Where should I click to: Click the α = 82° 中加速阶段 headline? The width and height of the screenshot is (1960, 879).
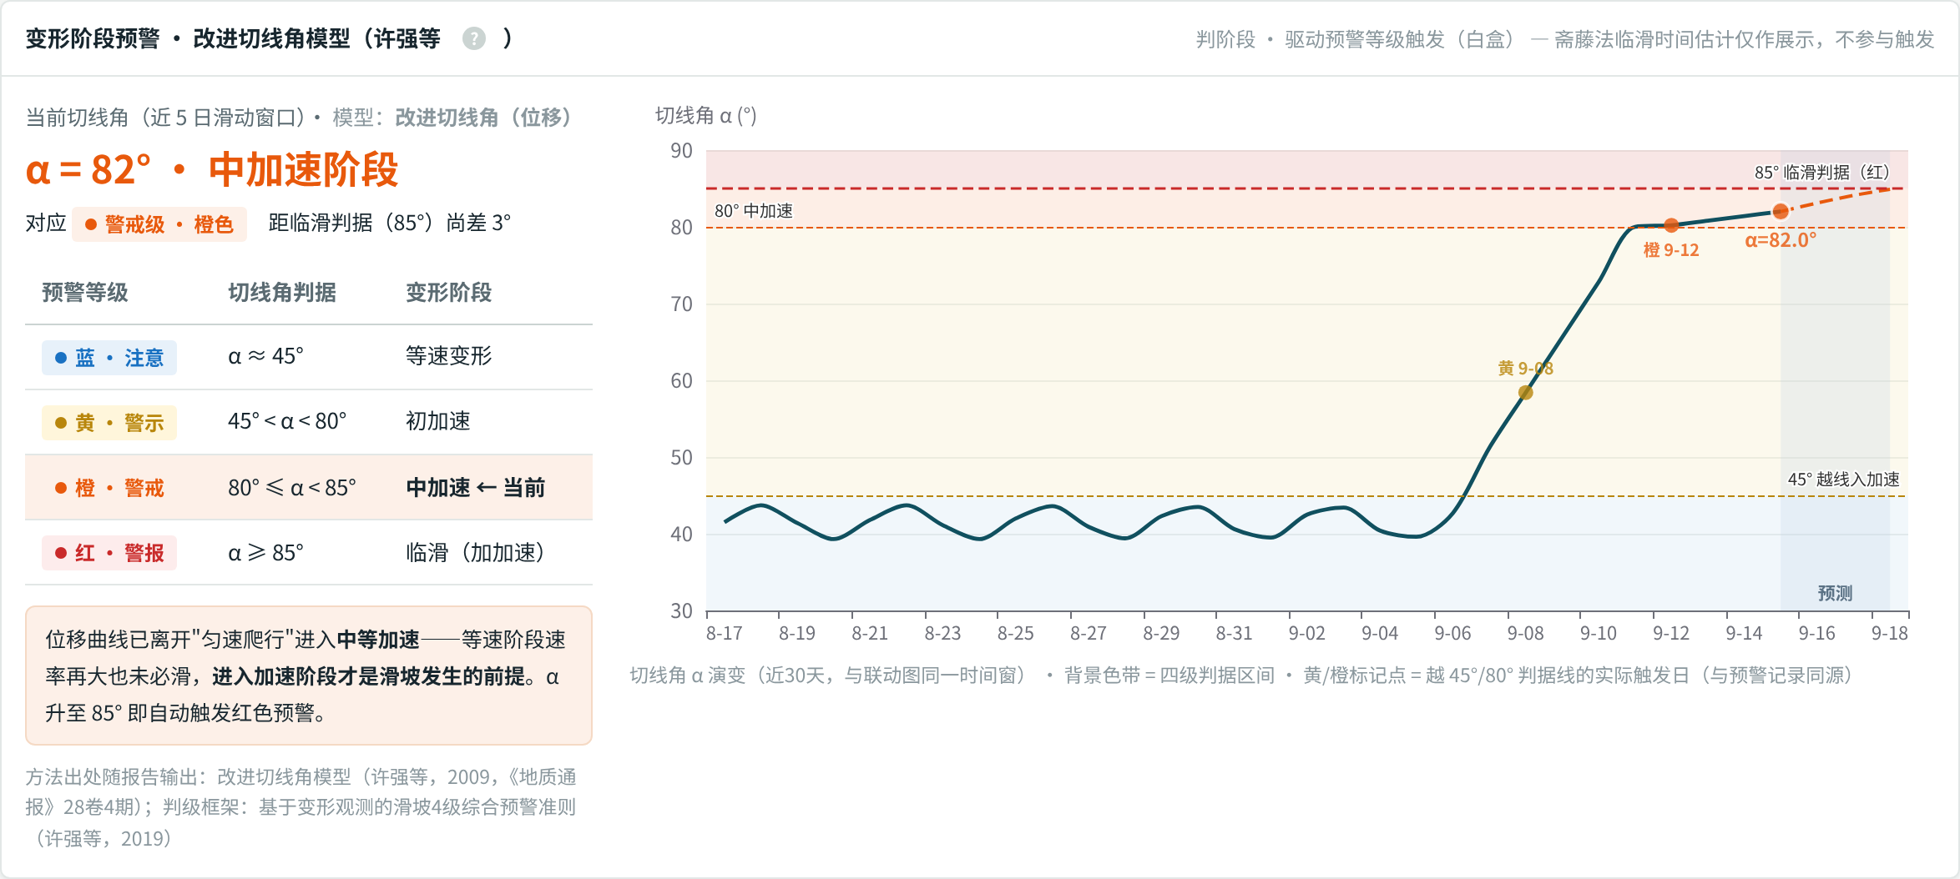click(212, 170)
